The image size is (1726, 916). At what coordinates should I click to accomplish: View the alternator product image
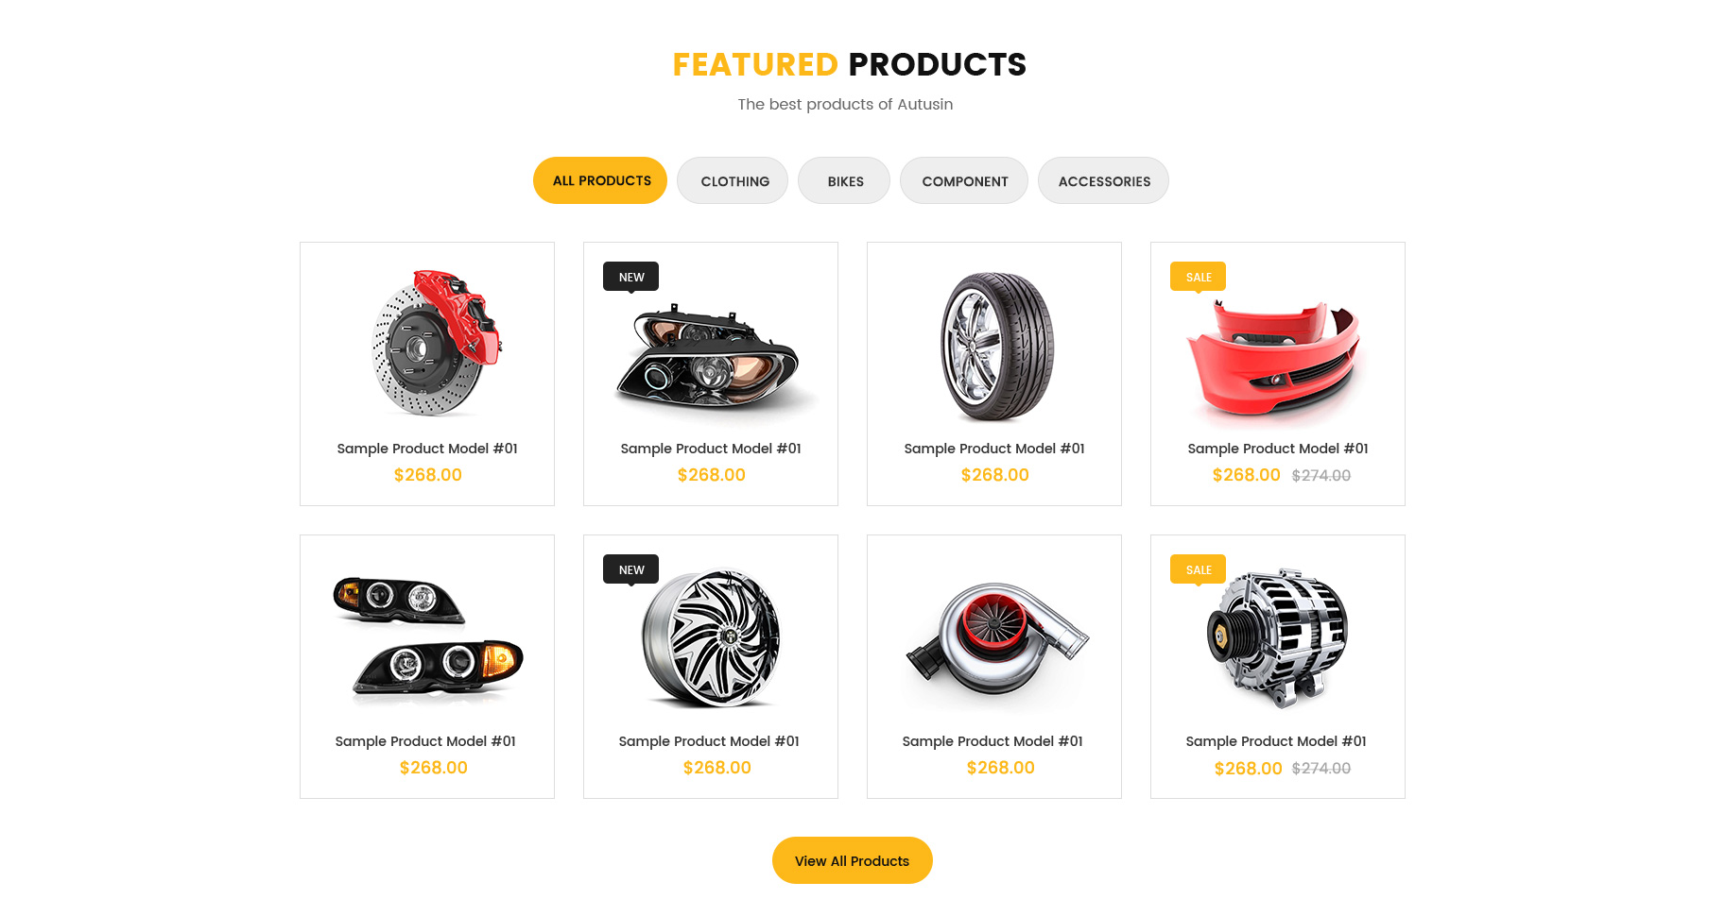1278,638
